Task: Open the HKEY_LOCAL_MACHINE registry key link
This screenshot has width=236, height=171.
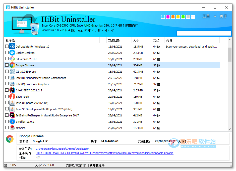Action: pyautogui.click(x=104, y=153)
